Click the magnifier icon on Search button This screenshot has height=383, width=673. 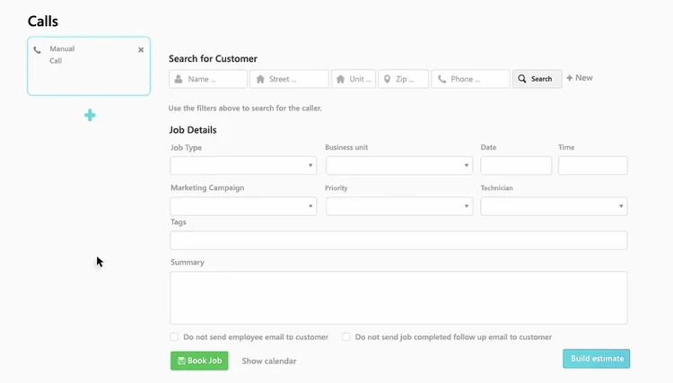click(x=522, y=79)
